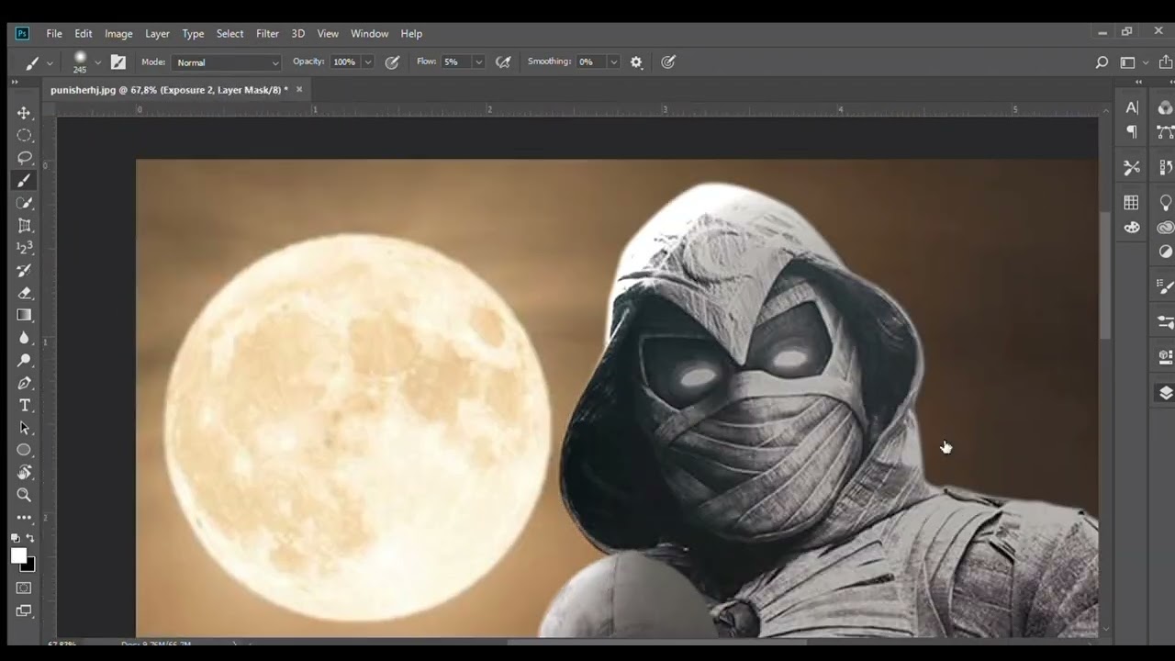Select the Lasso tool
This screenshot has height=661, width=1175.
pos(25,158)
